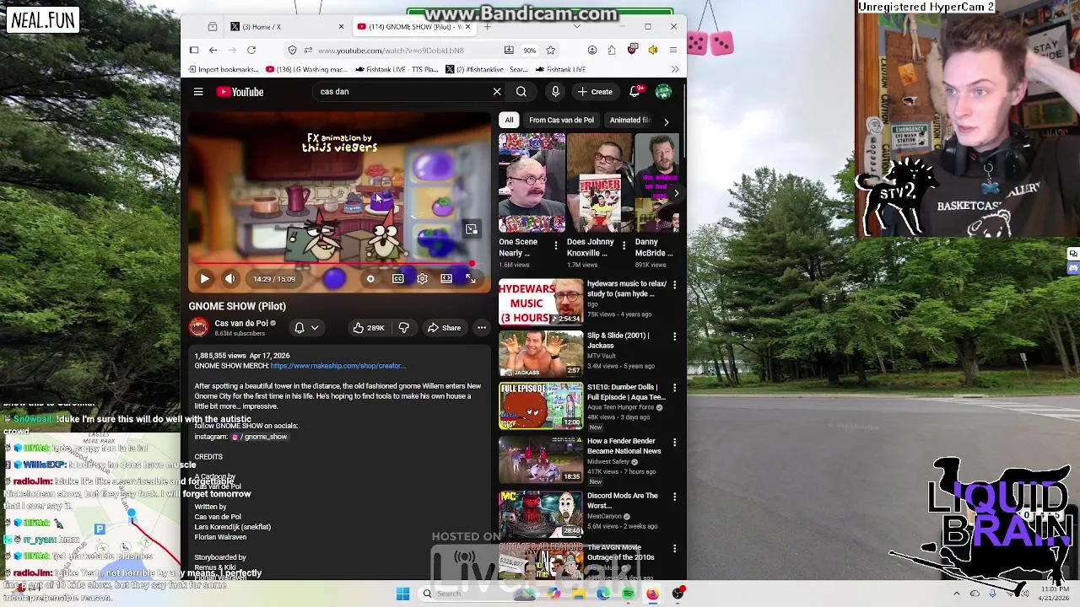Viewport: 1080px width, 607px height.
Task: Select the 'From Cas van de Pol' chip
Action: point(561,121)
